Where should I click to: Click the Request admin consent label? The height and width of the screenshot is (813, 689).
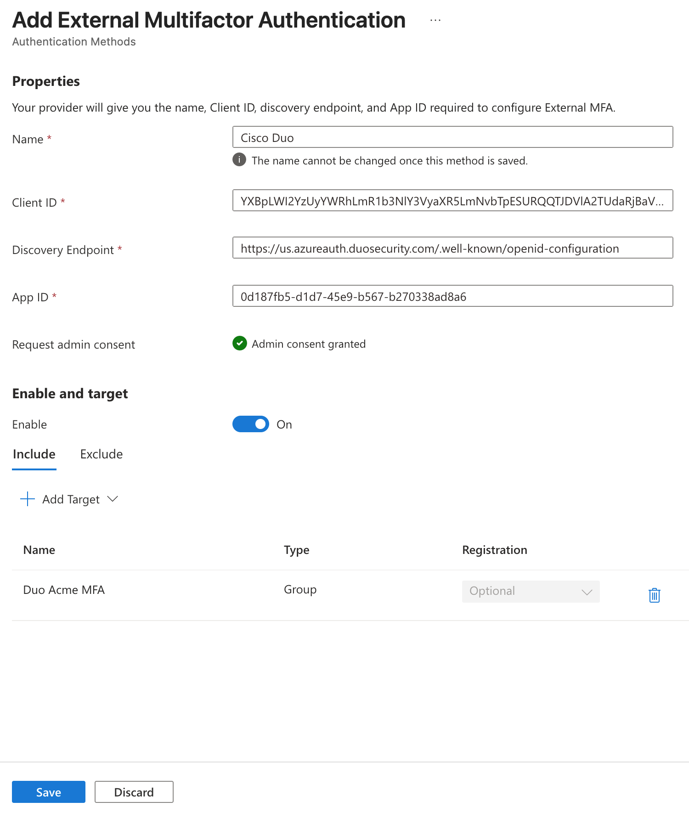click(73, 344)
